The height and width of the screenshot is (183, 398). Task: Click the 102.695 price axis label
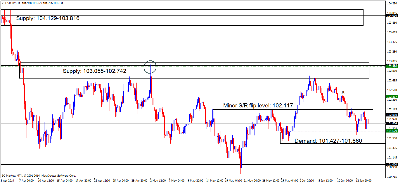coord(392,80)
